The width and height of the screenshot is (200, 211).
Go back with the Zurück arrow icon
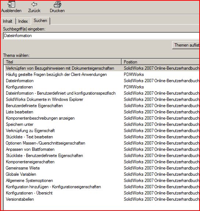point(34,4)
